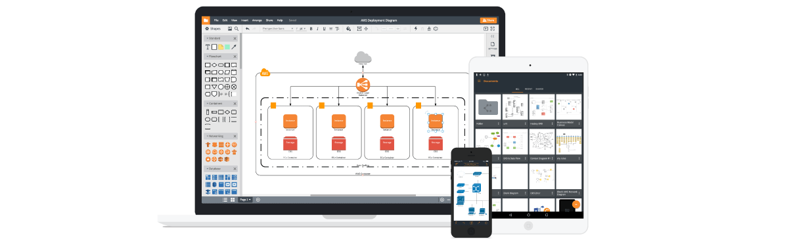Open the font family dropdown
Viewport: 791px width, 243px height.
point(278,29)
